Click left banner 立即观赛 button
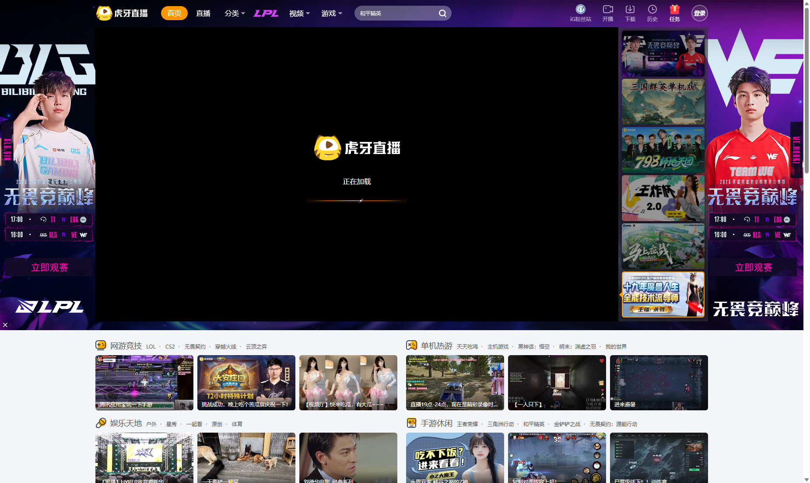Viewport: 810px width, 483px height. (49, 267)
